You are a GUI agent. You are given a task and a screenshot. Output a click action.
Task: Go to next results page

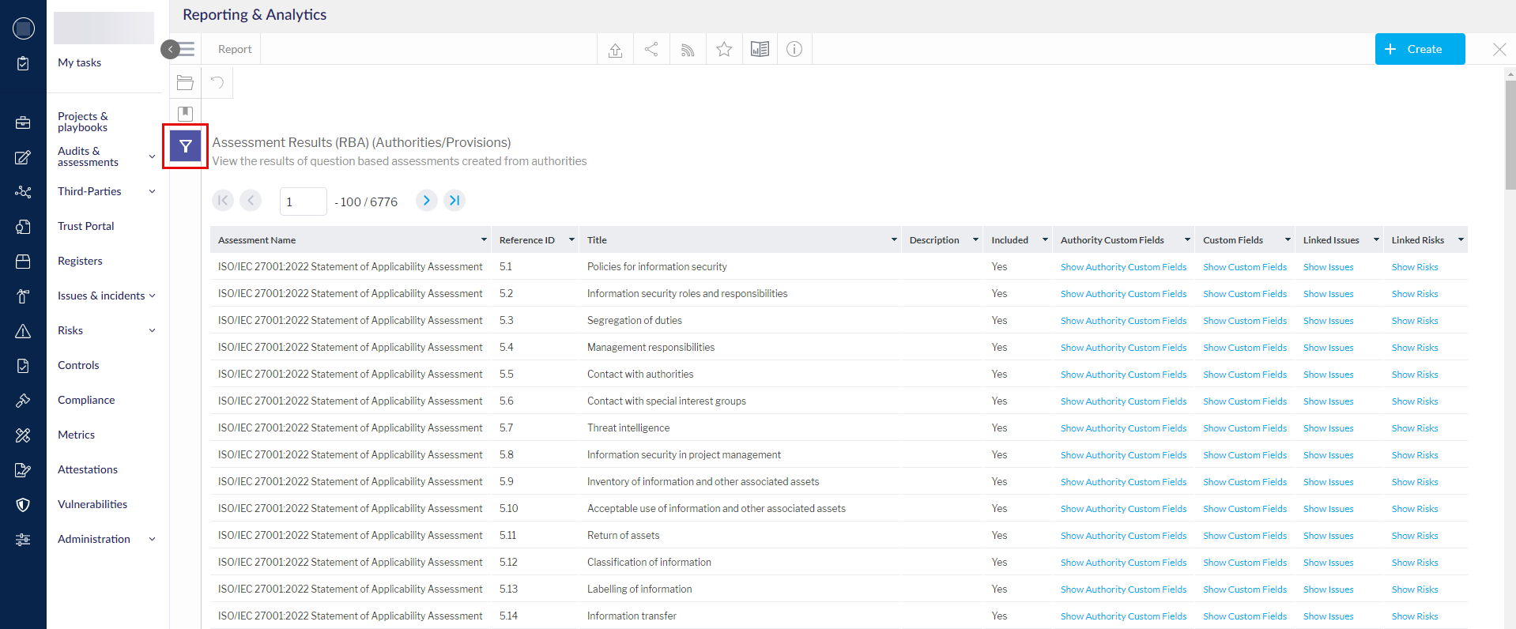tap(426, 201)
